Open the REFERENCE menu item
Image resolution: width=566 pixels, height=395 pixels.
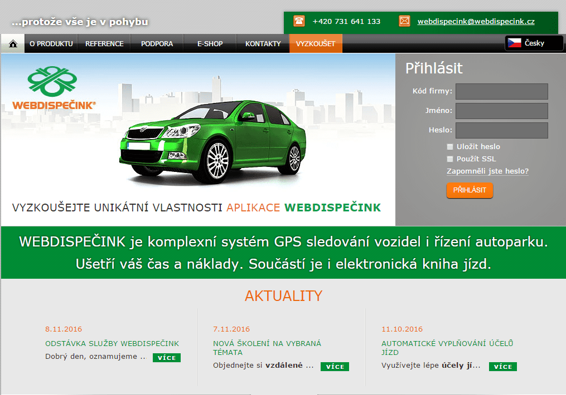[x=104, y=43]
